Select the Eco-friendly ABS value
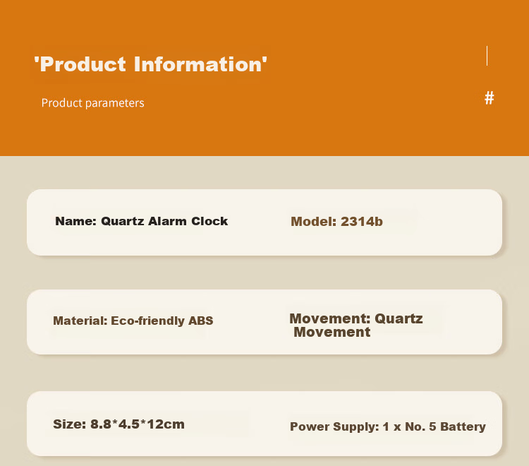The height and width of the screenshot is (466, 529). (162, 321)
